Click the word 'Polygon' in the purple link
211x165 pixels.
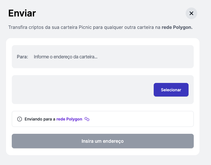[74, 119]
